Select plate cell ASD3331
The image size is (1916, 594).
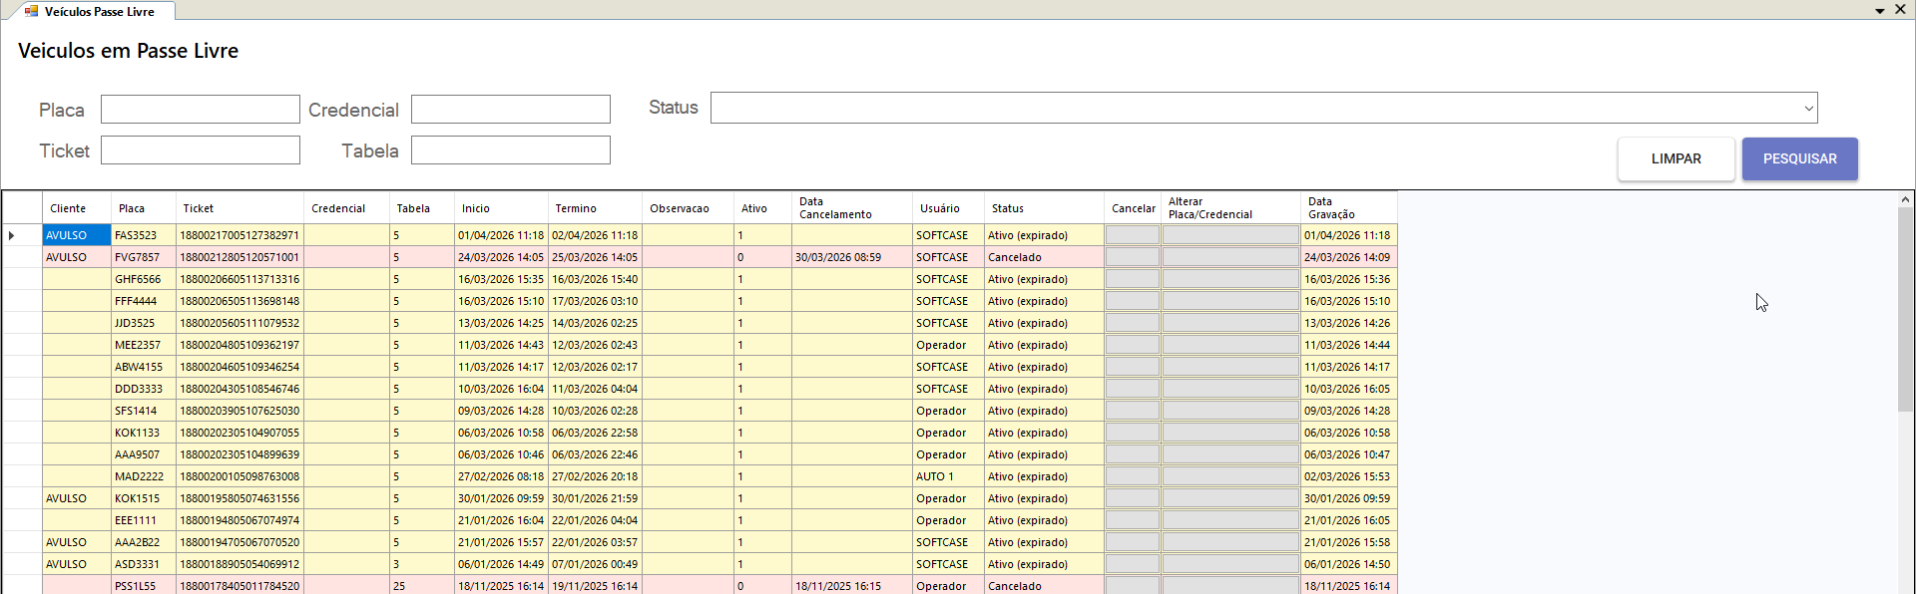tap(144, 564)
